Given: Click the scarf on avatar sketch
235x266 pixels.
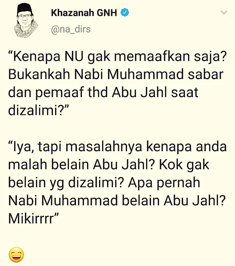Looking at the screenshot, I should click(x=26, y=31).
